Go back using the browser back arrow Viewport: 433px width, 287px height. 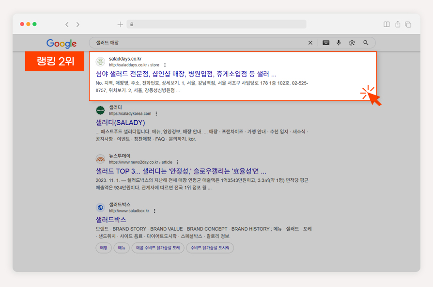pos(67,24)
